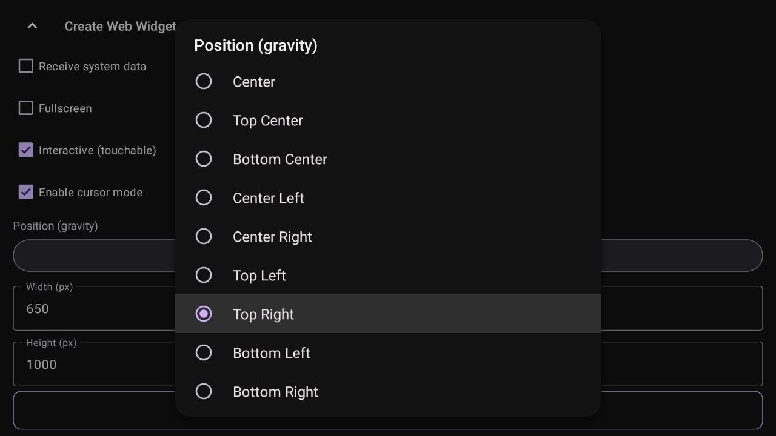This screenshot has height=436, width=776.
Task: Disable the Enable cursor mode checkbox
Action: [25, 193]
